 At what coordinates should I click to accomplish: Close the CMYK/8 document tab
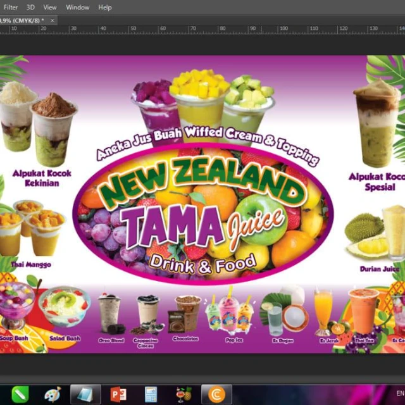point(53,20)
